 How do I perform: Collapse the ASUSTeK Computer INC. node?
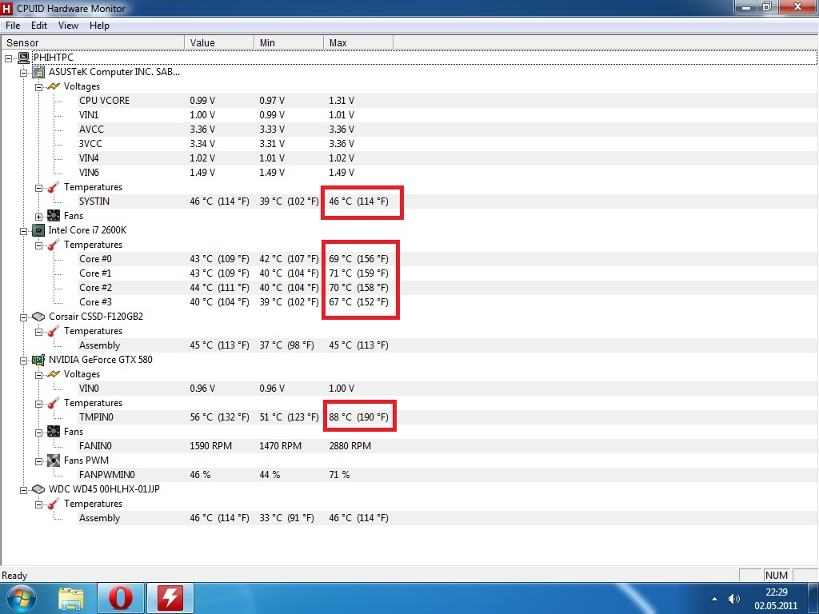click(x=23, y=73)
